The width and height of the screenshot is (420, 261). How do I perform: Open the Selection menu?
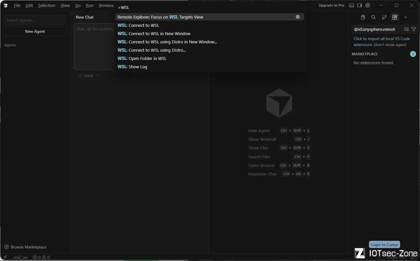pos(47,5)
